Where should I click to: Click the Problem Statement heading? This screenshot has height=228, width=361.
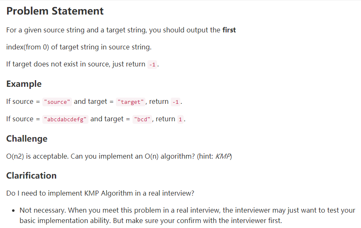[55, 11]
